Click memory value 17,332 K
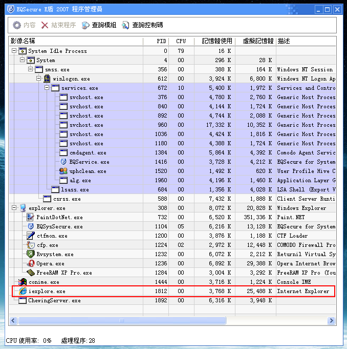Image resolution: width=347 pixels, height=349 pixels. point(219,125)
